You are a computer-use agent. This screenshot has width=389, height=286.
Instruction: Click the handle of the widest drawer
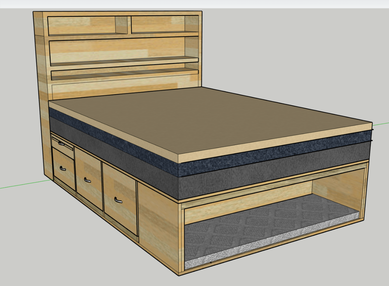click(x=118, y=200)
